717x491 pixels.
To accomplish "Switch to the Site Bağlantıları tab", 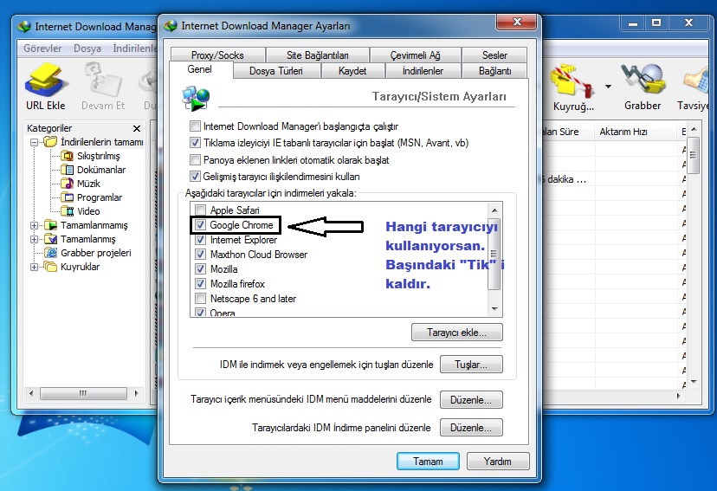I will (317, 55).
